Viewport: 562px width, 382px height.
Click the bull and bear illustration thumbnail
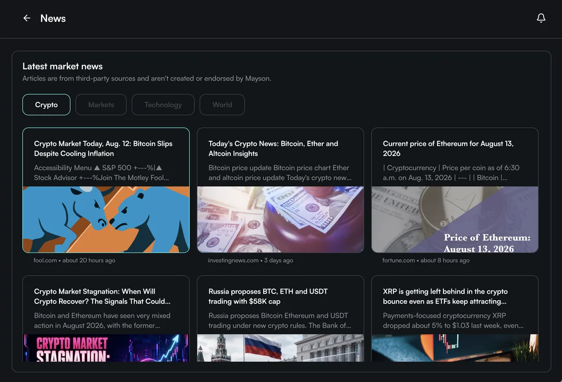click(106, 220)
